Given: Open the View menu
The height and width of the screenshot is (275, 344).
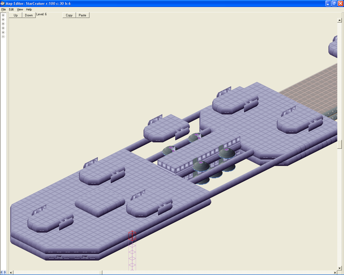Looking at the screenshot, I should (x=20, y=9).
